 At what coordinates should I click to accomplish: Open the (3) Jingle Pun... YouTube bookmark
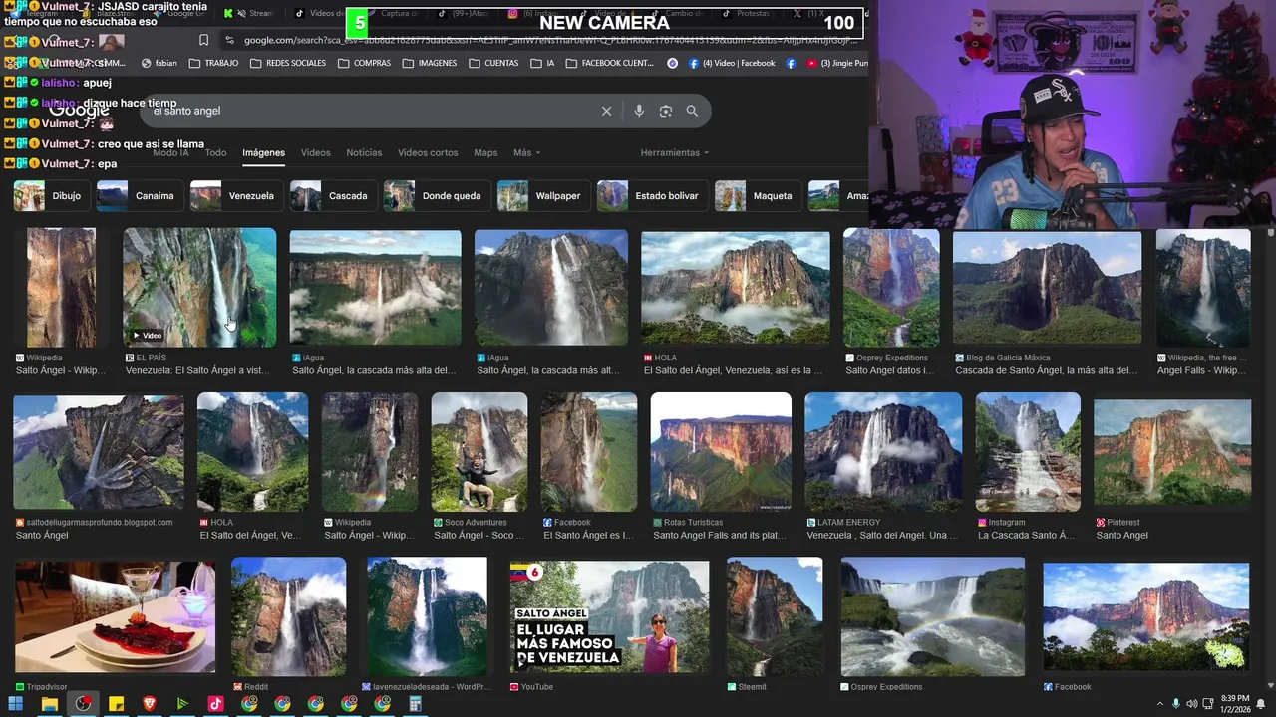[x=837, y=63]
